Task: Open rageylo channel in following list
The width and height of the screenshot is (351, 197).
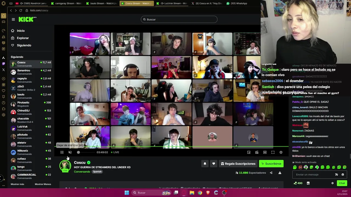Action: pos(31,80)
